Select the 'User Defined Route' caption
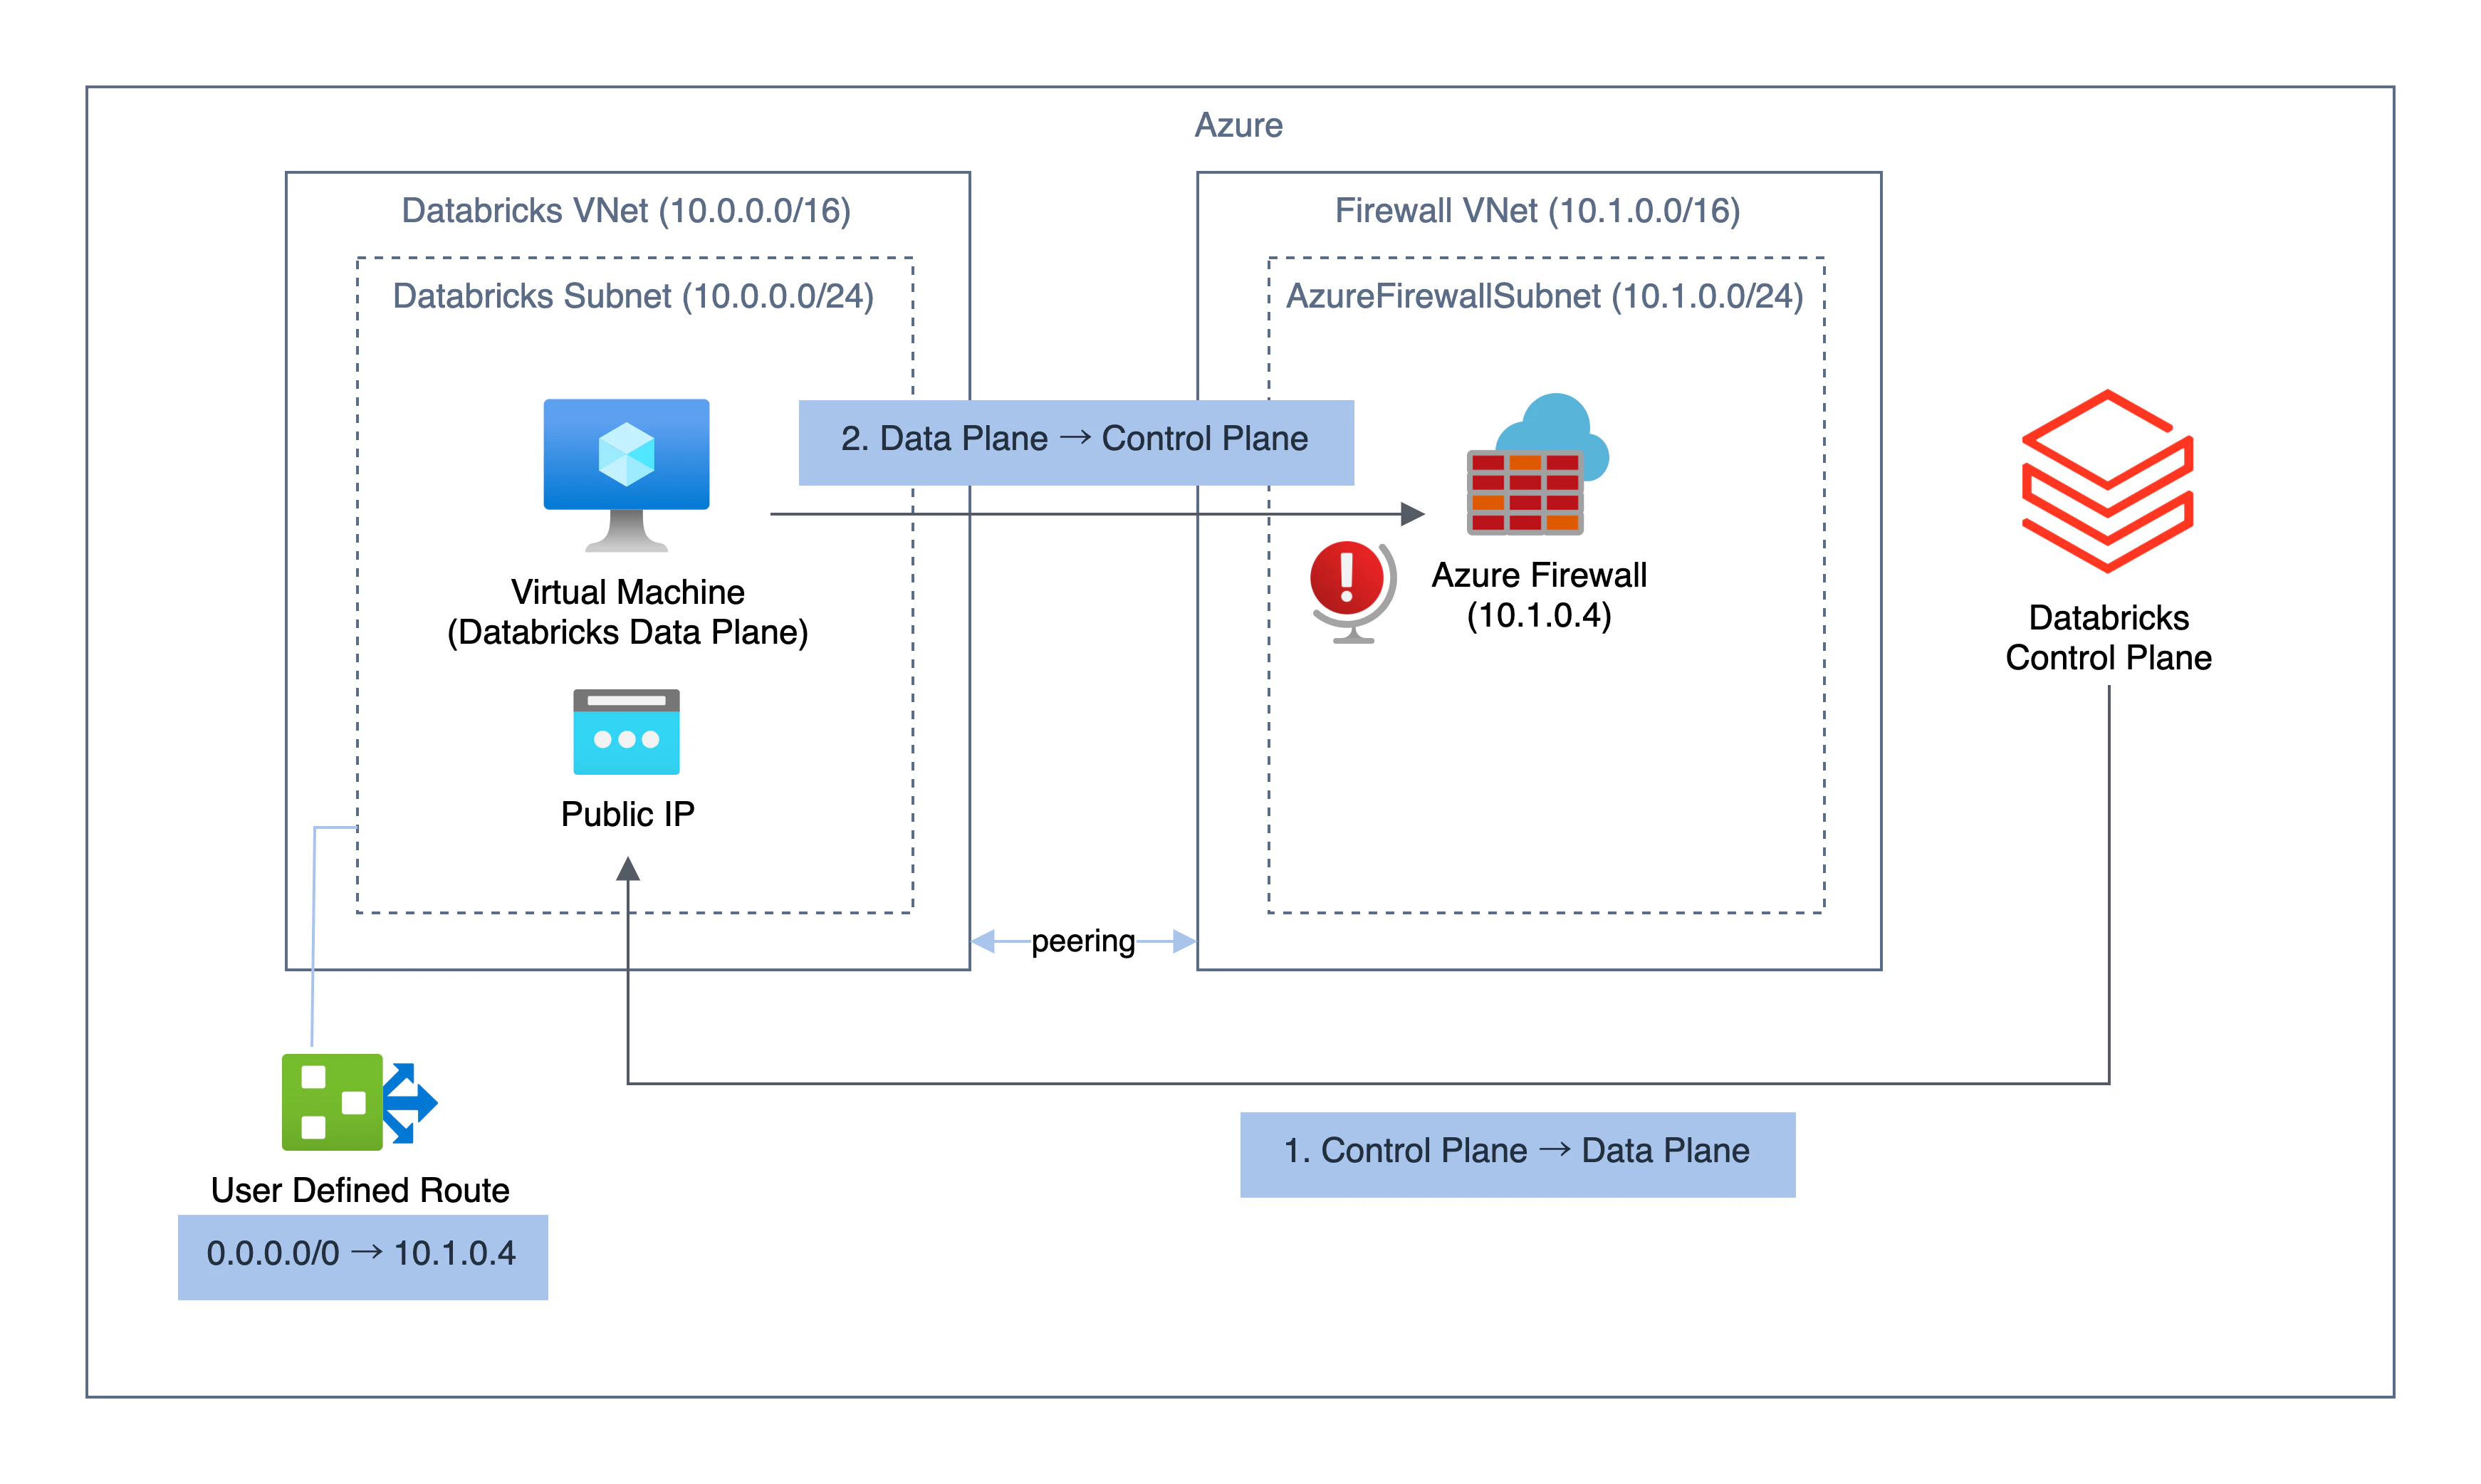2481x1484 pixels. pyautogui.click(x=360, y=1190)
